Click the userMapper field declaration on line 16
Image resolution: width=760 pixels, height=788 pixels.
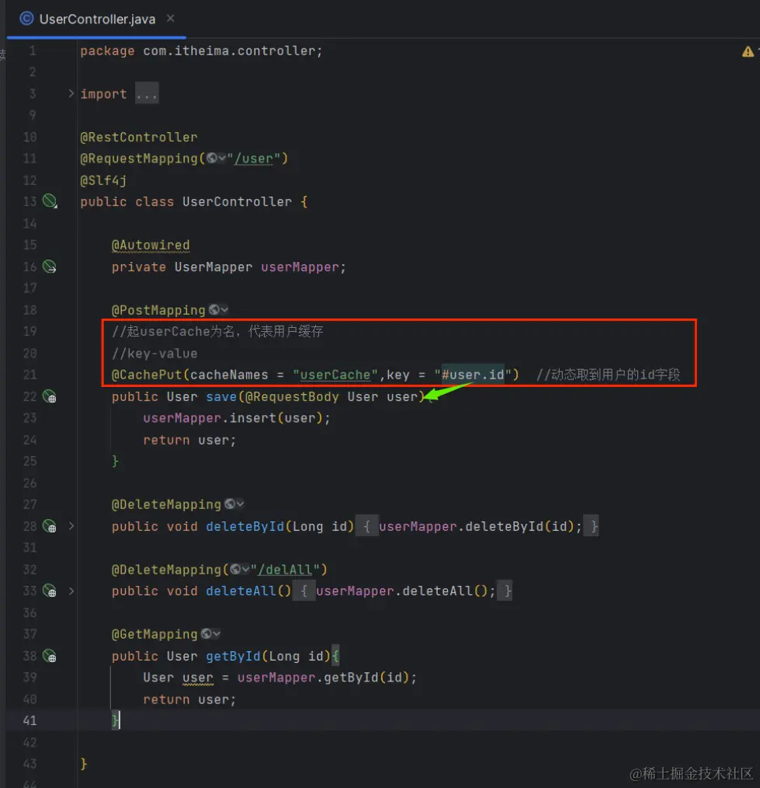(300, 267)
